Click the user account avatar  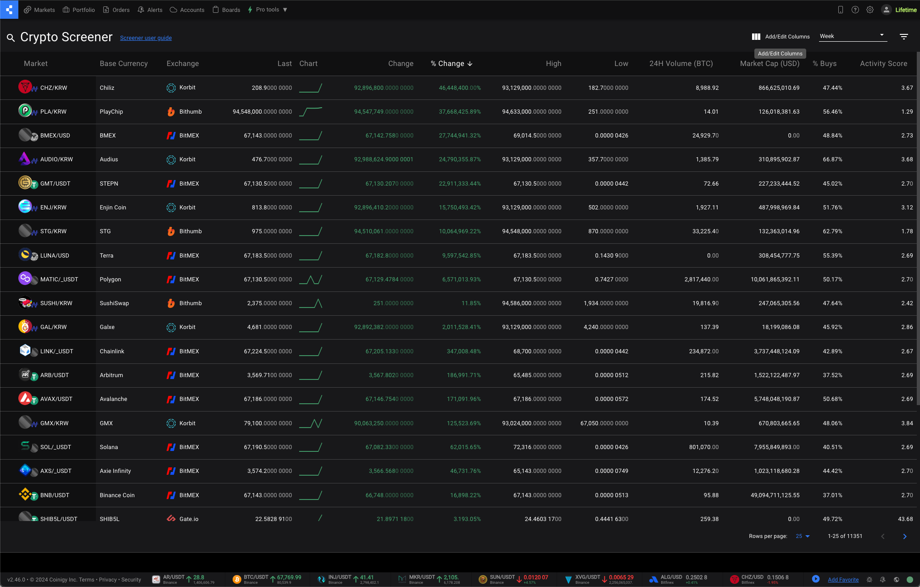pyautogui.click(x=886, y=10)
